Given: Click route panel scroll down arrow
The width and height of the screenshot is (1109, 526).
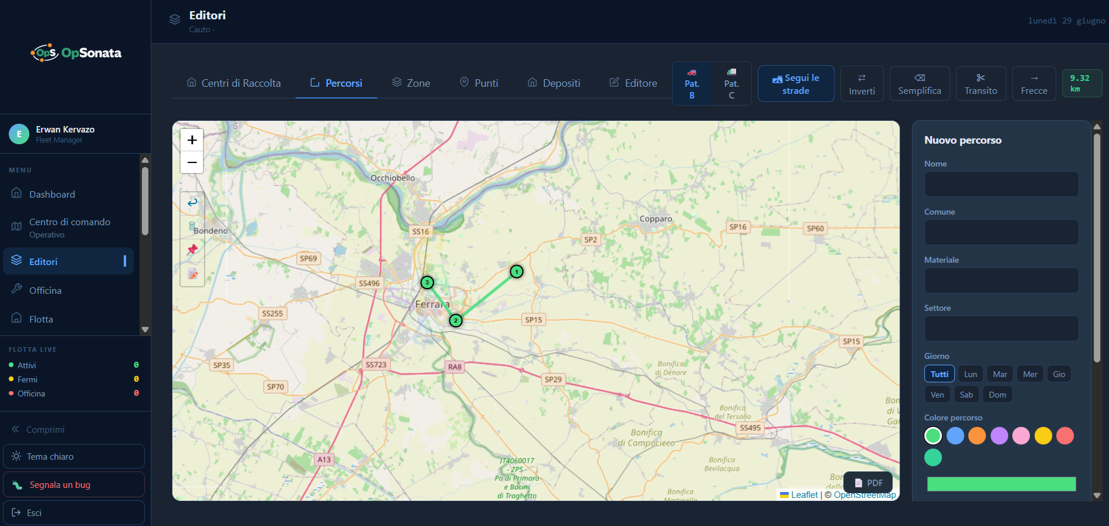Looking at the screenshot, I should click(x=1097, y=496).
